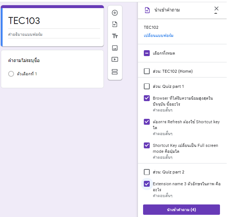Check the Quiz part 2 section checkbox

pyautogui.click(x=147, y=172)
